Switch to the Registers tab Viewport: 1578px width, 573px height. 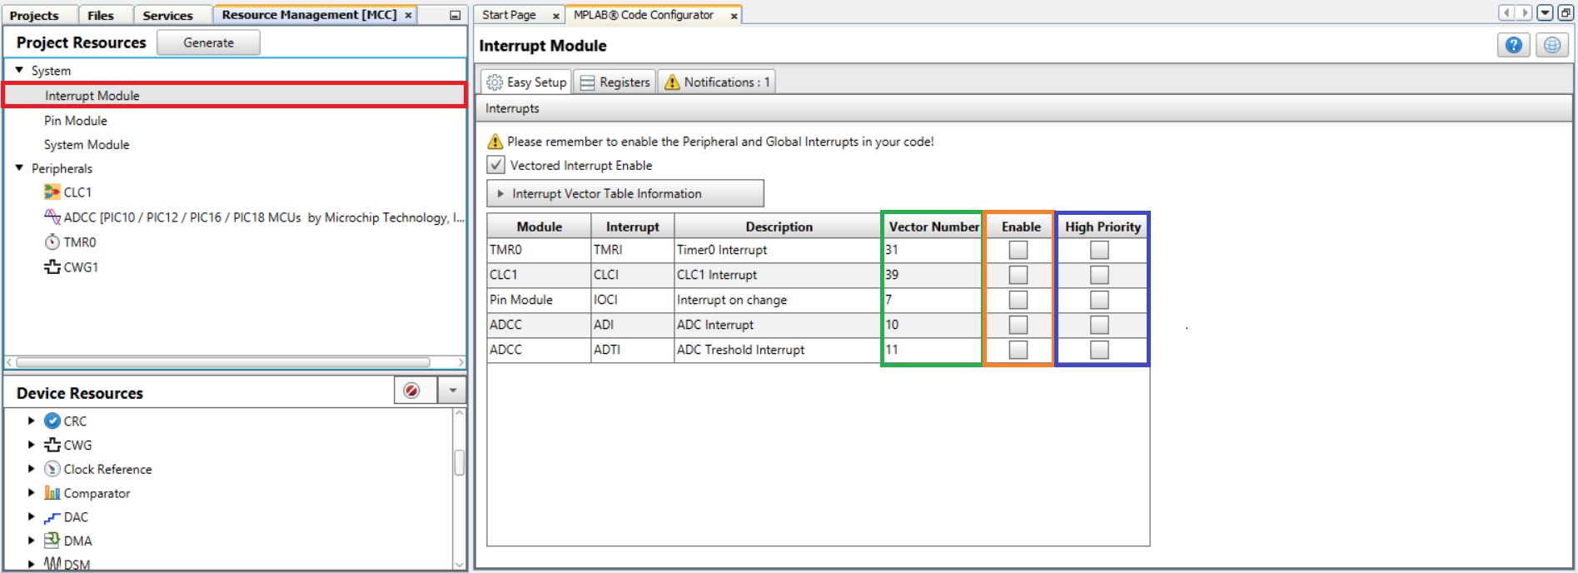pos(615,82)
